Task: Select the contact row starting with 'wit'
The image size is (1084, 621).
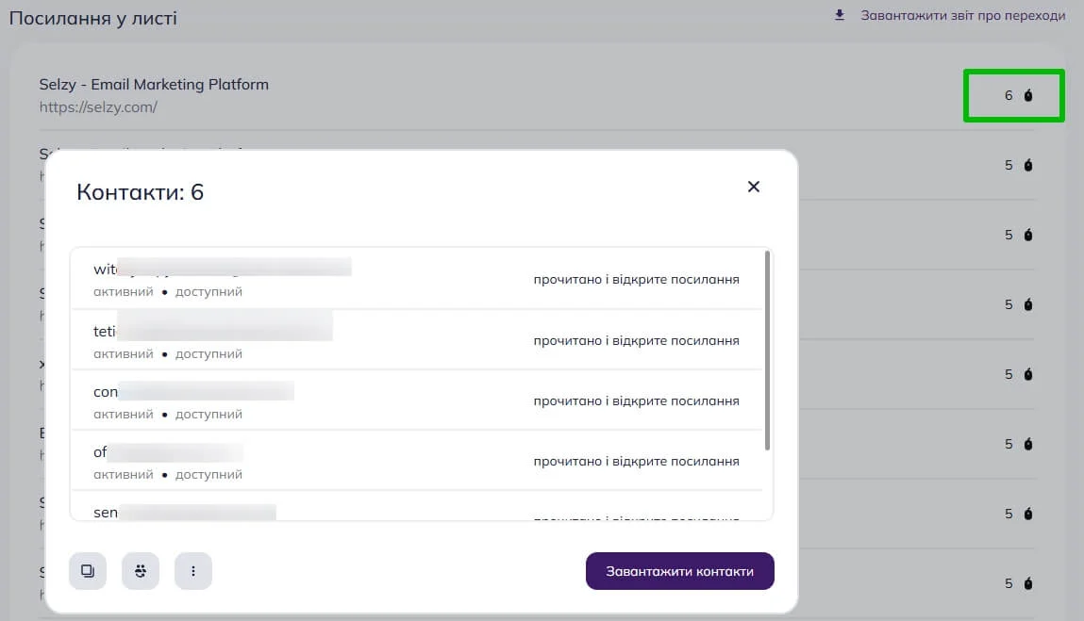Action: (x=417, y=279)
